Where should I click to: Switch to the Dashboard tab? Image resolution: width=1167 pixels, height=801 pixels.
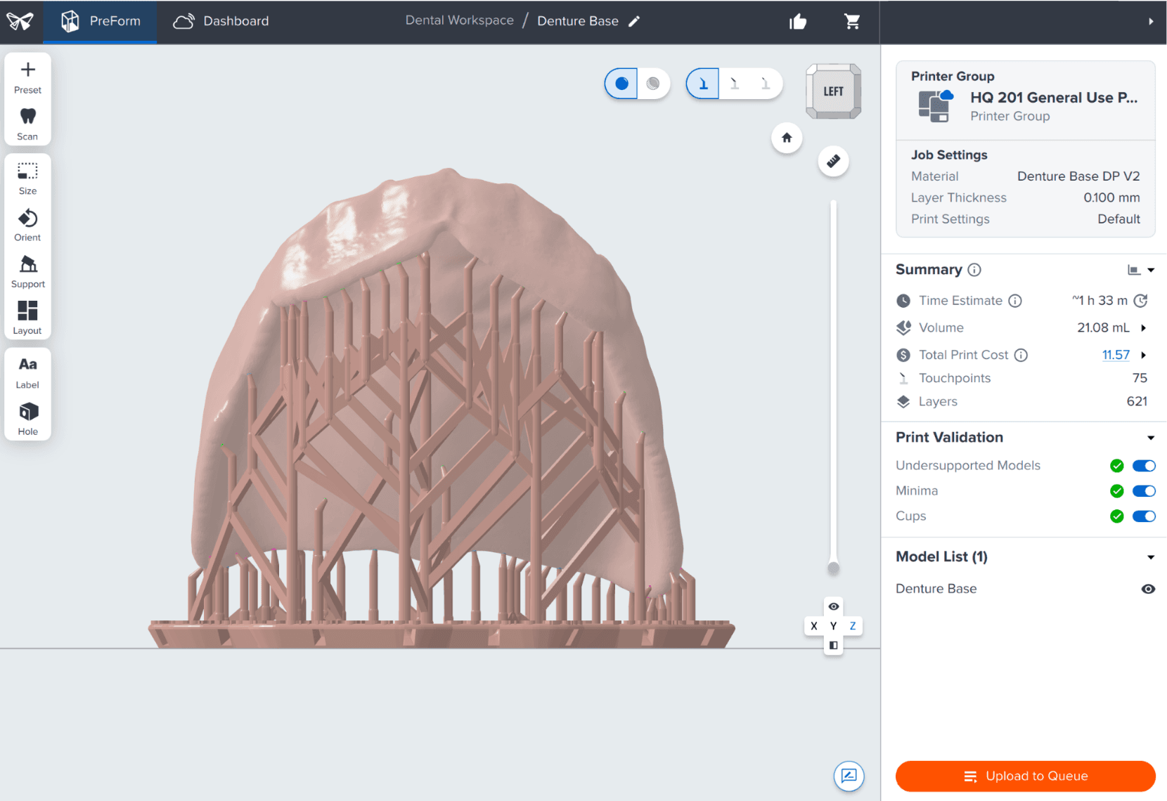click(221, 21)
